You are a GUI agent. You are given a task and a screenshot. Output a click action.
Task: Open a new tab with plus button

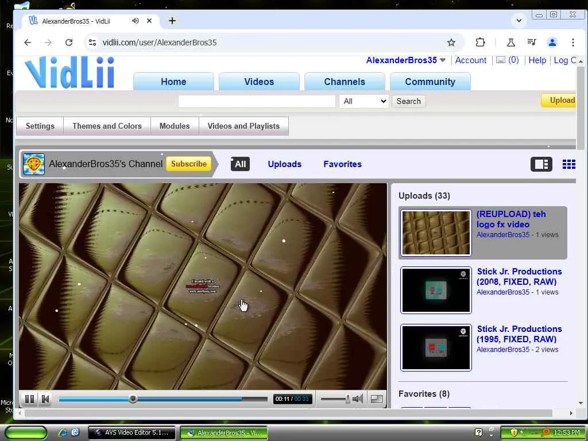pos(172,21)
